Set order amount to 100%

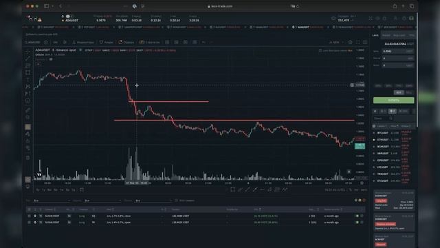tap(409, 85)
